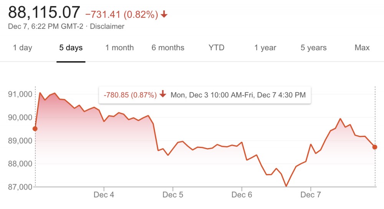Open the 1 month chart view
Screen dimensions: 384x209
click(119, 48)
